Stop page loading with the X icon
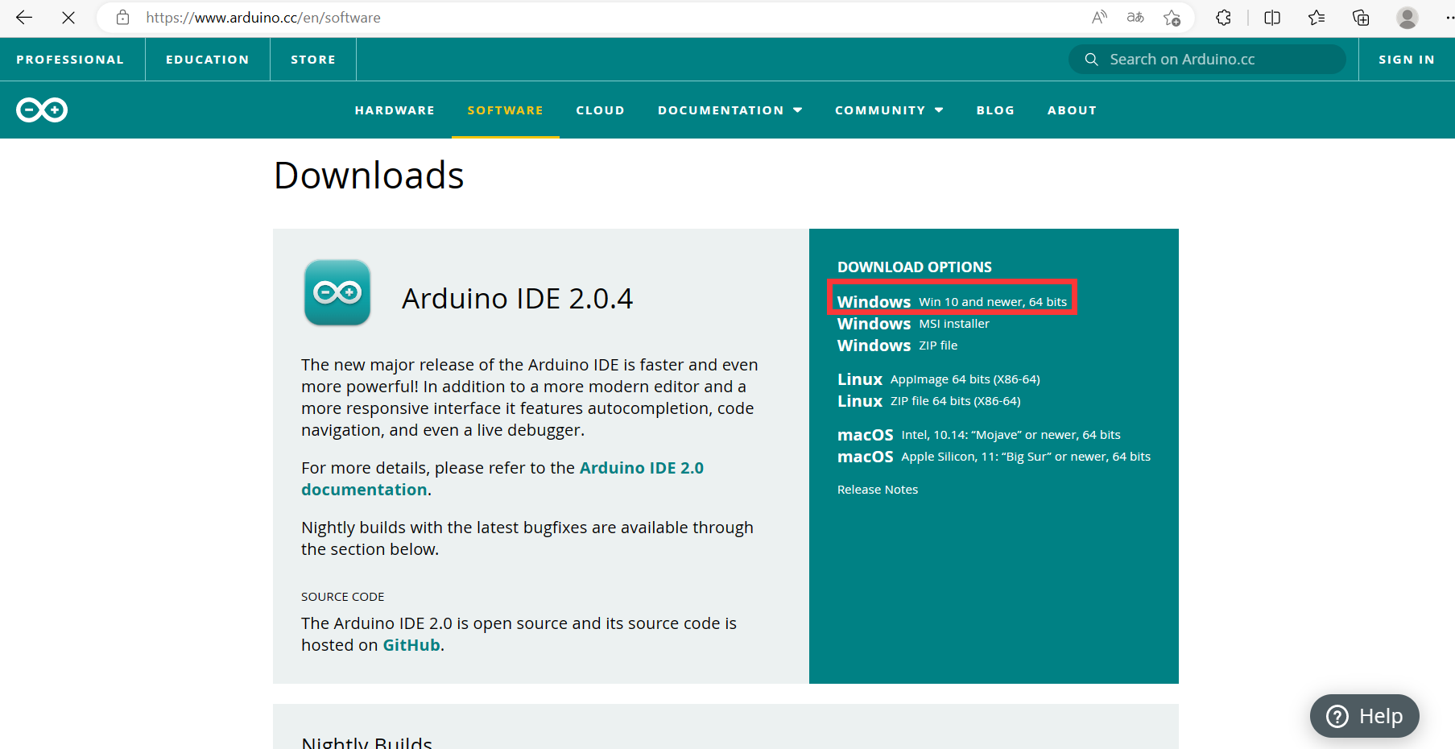The width and height of the screenshot is (1455, 749). 68,18
